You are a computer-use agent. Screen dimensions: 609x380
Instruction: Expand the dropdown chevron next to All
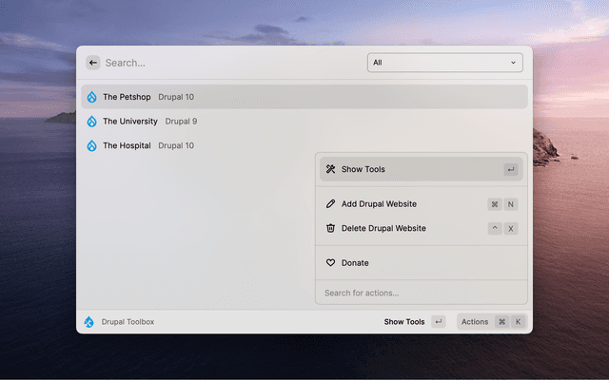point(514,63)
